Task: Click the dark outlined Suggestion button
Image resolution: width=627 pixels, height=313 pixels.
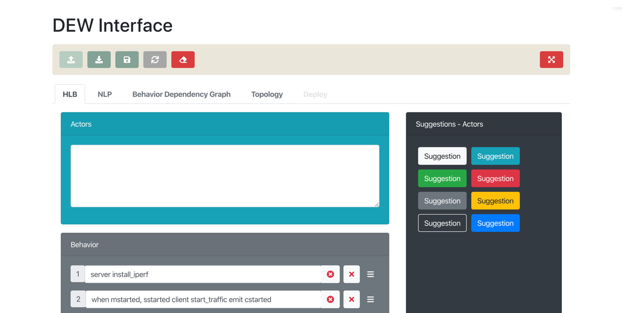Action: pyautogui.click(x=442, y=223)
